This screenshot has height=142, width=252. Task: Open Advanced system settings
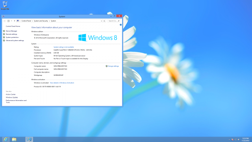15,41
